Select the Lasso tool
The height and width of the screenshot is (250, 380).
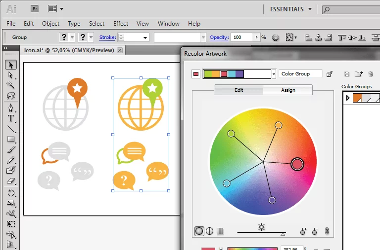click(x=11, y=96)
